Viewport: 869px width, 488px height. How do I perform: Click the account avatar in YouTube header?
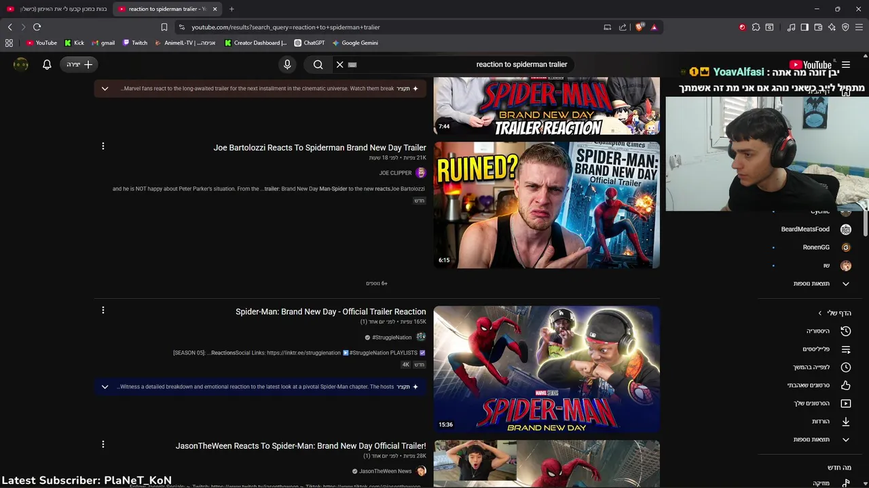[21, 64]
